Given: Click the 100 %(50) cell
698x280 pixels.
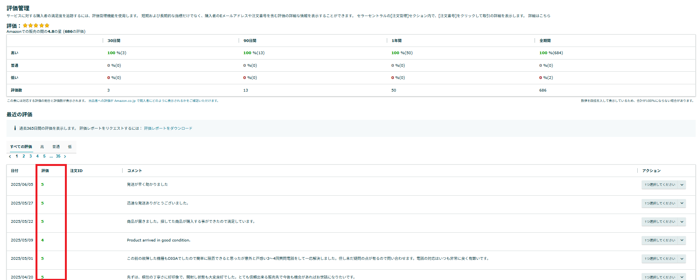Looking at the screenshot, I should click(x=402, y=53).
